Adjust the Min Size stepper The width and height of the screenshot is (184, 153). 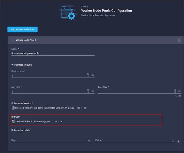click(x=88, y=91)
